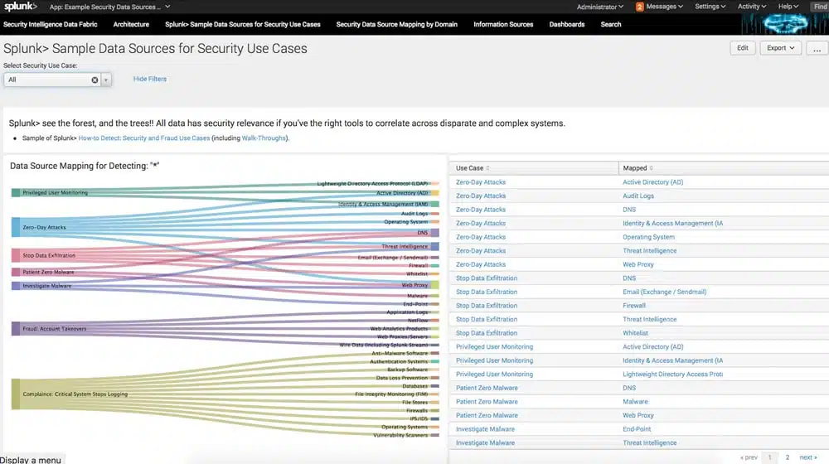Click the Splunk logo

click(21, 7)
